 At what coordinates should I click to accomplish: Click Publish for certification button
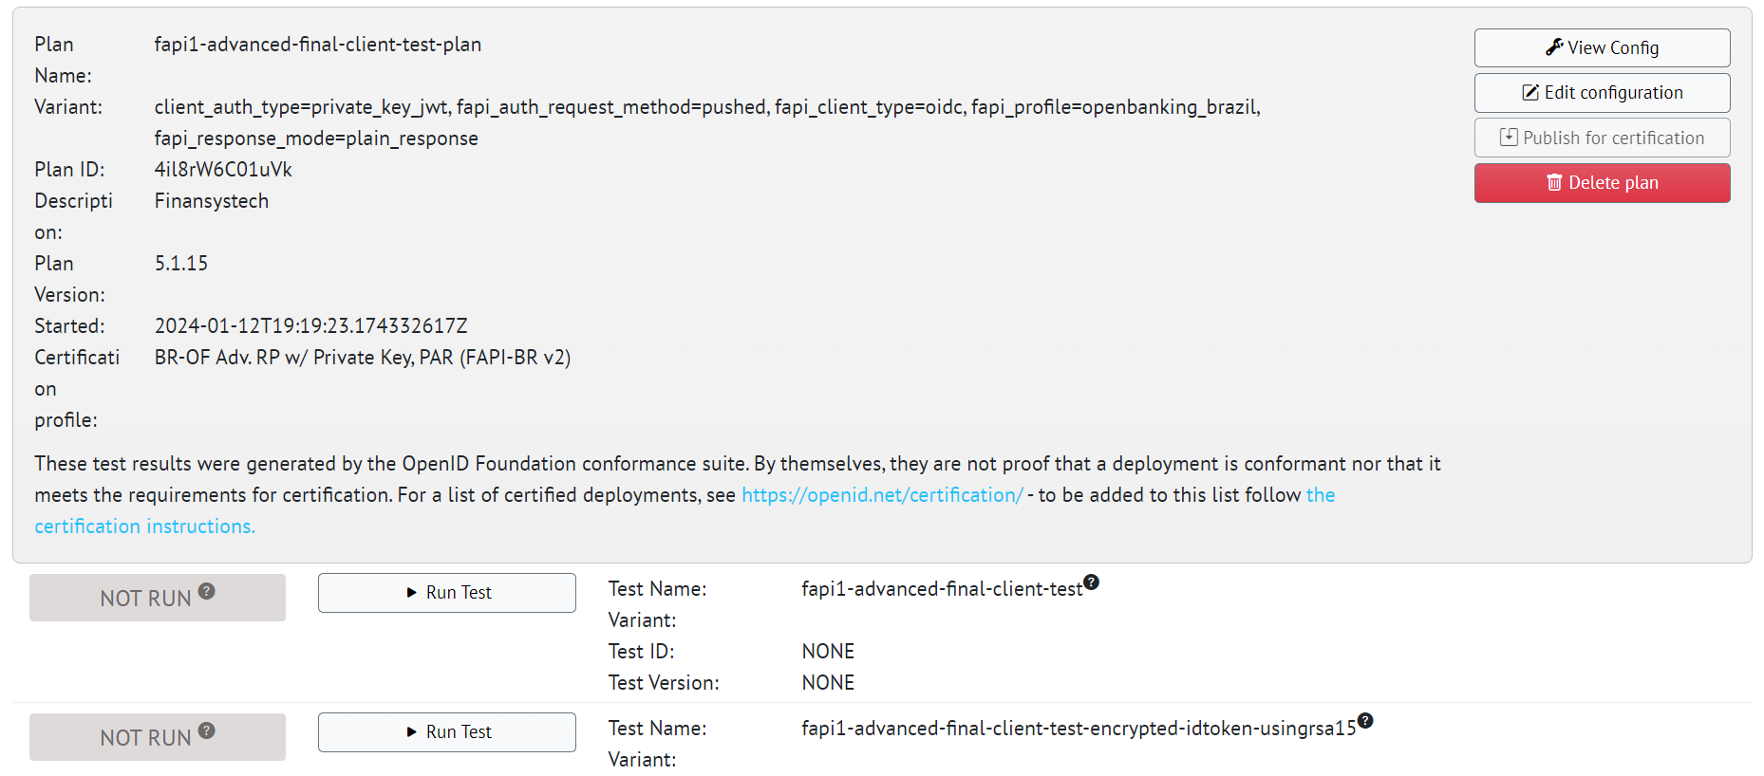pos(1602,139)
